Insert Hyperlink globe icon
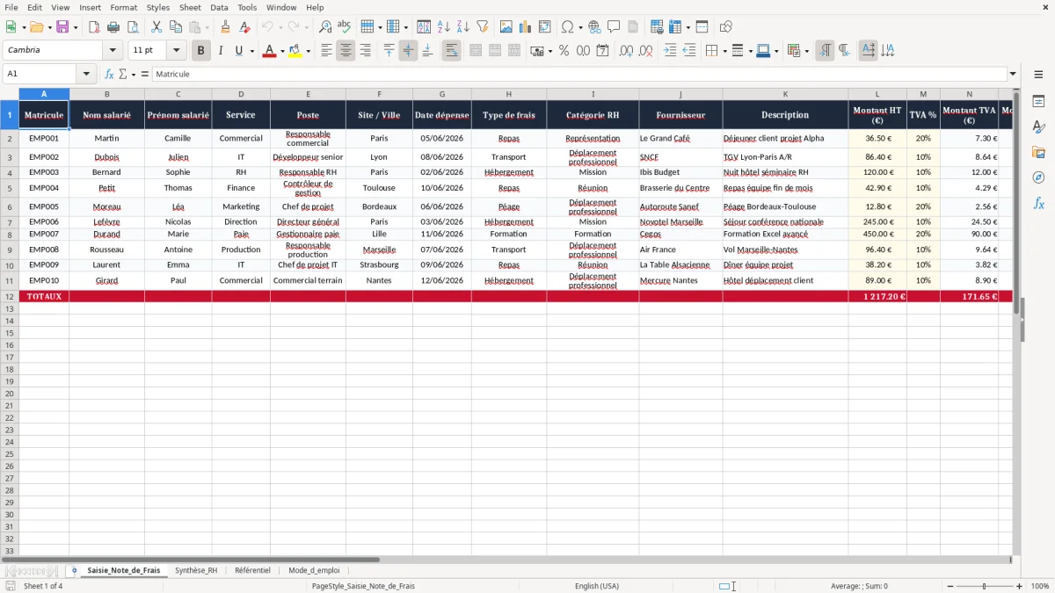This screenshot has width=1055, height=593. pos(595,27)
